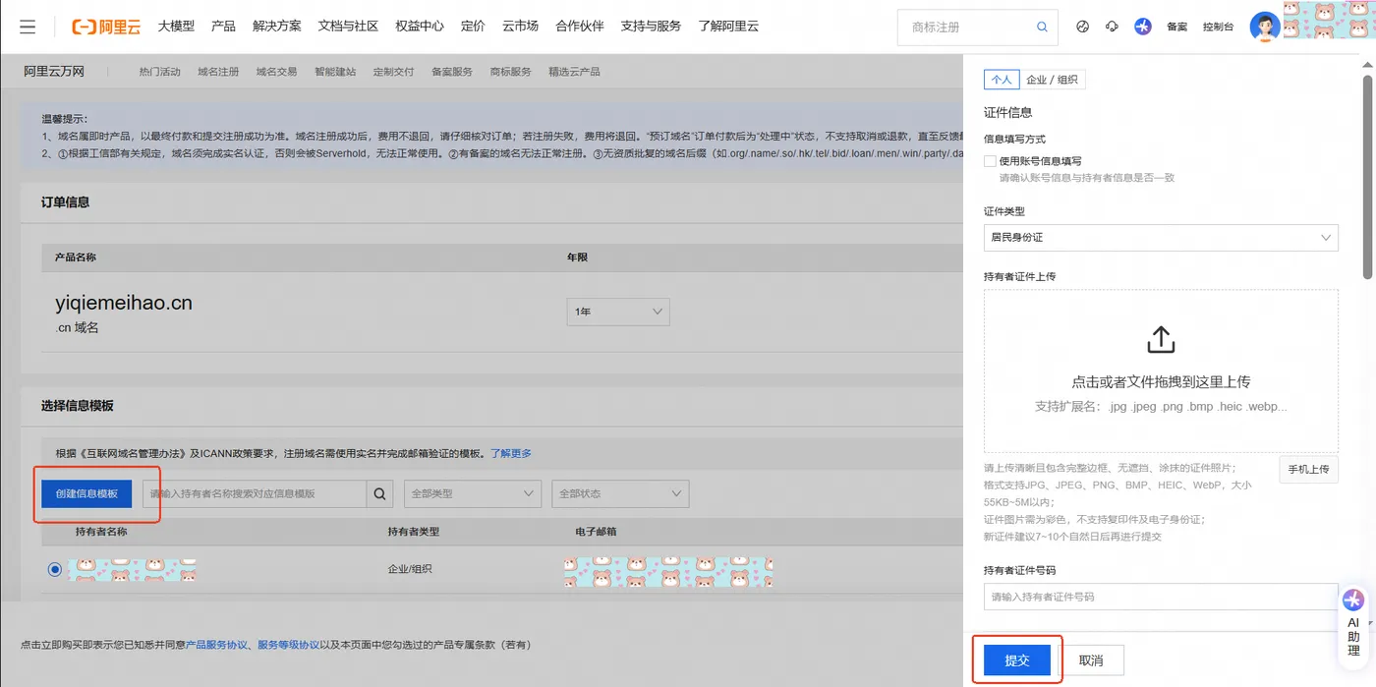The width and height of the screenshot is (1376, 687).
Task: Click the holder name template search input
Action: 255,493
